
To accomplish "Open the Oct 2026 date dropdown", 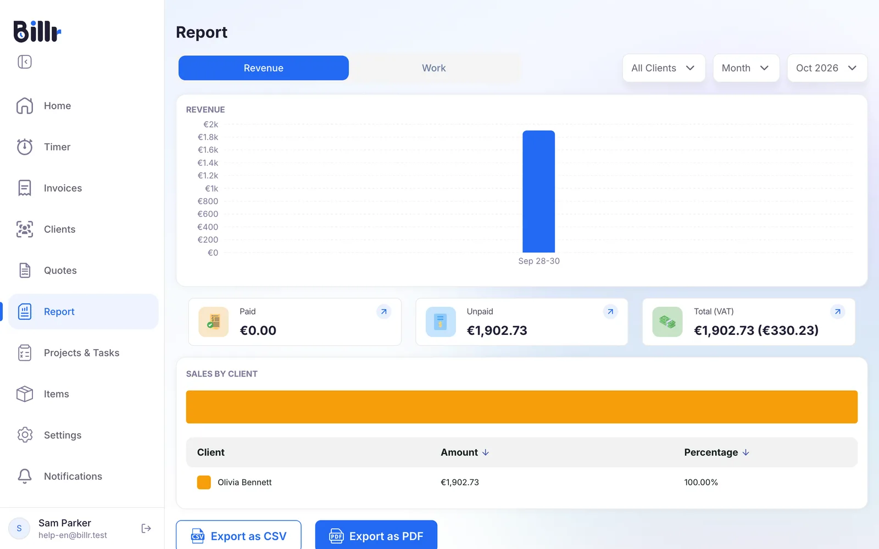I will click(x=827, y=68).
